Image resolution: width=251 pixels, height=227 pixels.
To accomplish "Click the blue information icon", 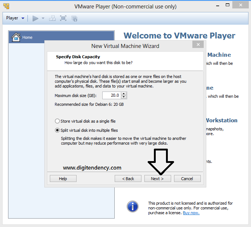I will pos(133,206).
